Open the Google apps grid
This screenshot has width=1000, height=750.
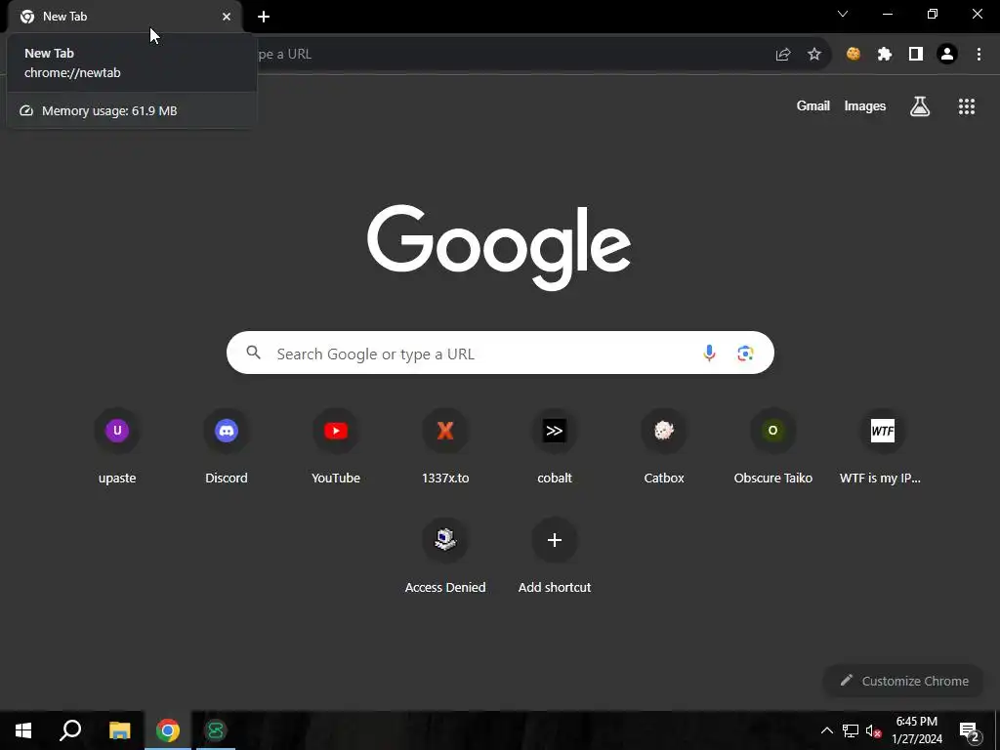tap(967, 106)
